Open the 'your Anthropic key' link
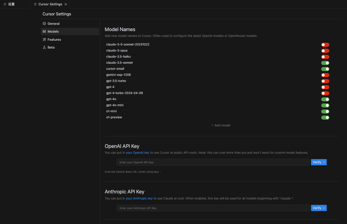Viewport: 347px width, 224px height. pos(139,198)
